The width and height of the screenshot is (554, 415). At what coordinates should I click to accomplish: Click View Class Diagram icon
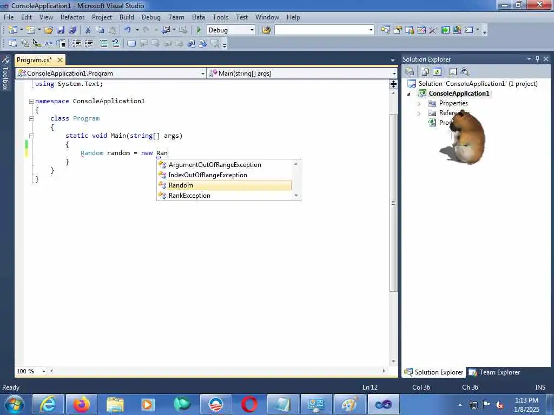click(x=465, y=72)
